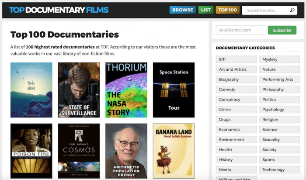306x180 pixels.
Task: Select the Religion category
Action: tap(279, 120)
